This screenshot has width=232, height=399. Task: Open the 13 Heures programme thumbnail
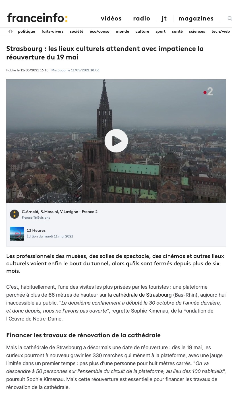click(x=17, y=233)
